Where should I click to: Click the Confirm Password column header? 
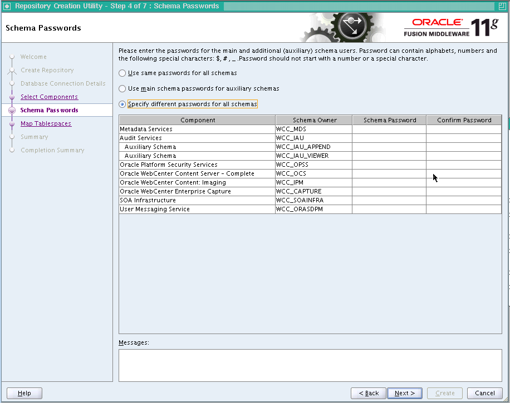coord(464,120)
